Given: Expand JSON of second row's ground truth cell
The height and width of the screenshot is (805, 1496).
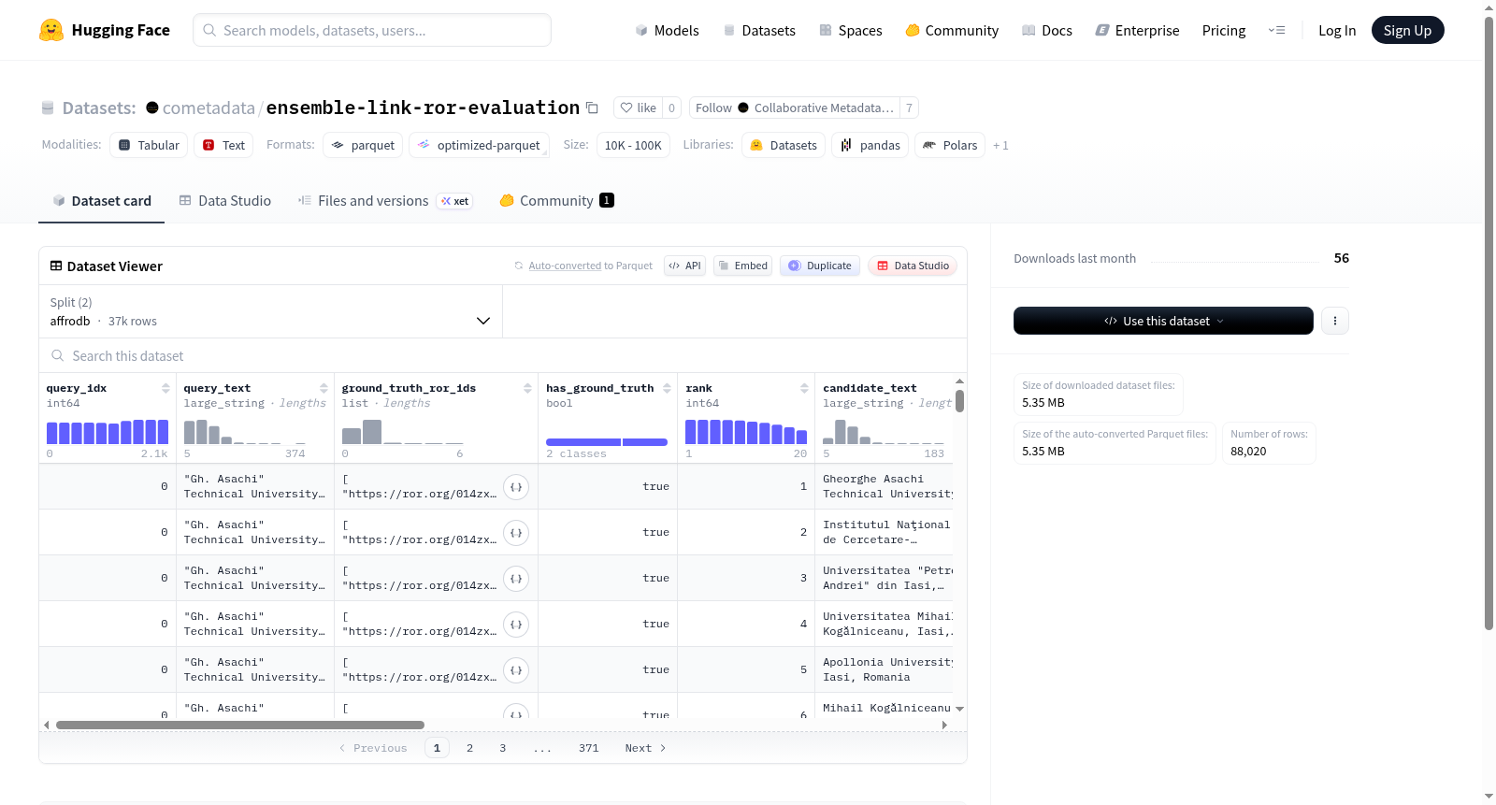Looking at the screenshot, I should 516,533.
